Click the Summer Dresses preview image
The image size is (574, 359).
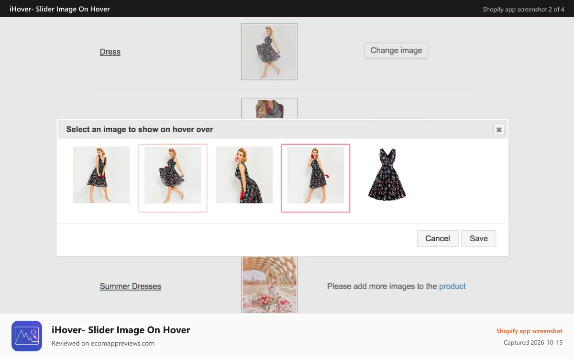click(269, 285)
